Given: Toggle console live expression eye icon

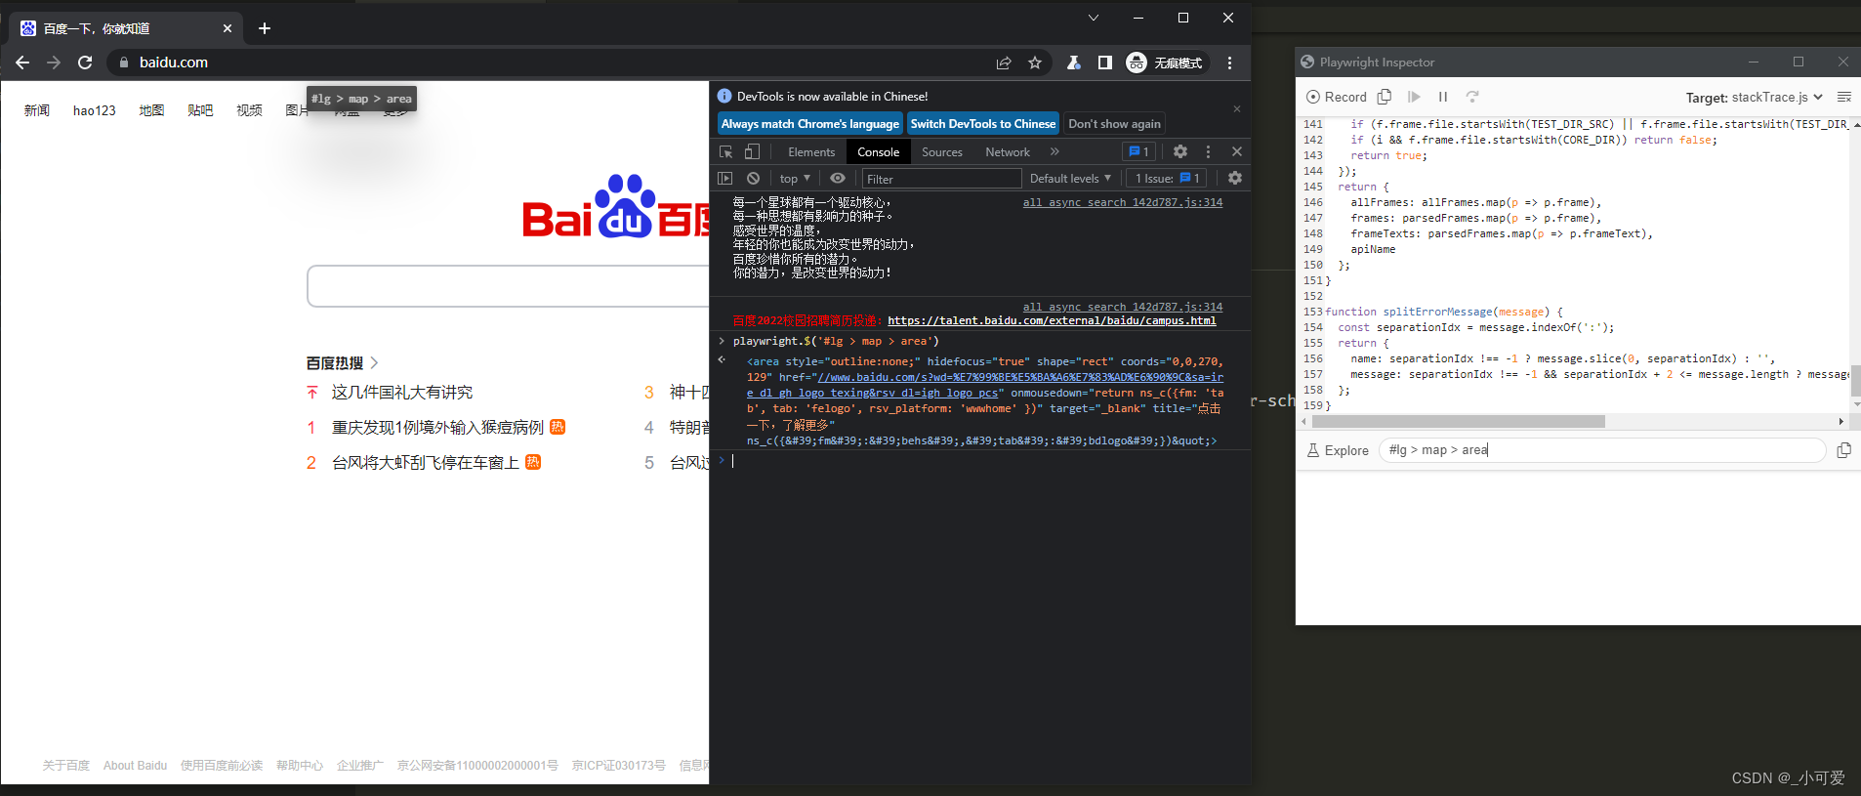Looking at the screenshot, I should coord(838,179).
